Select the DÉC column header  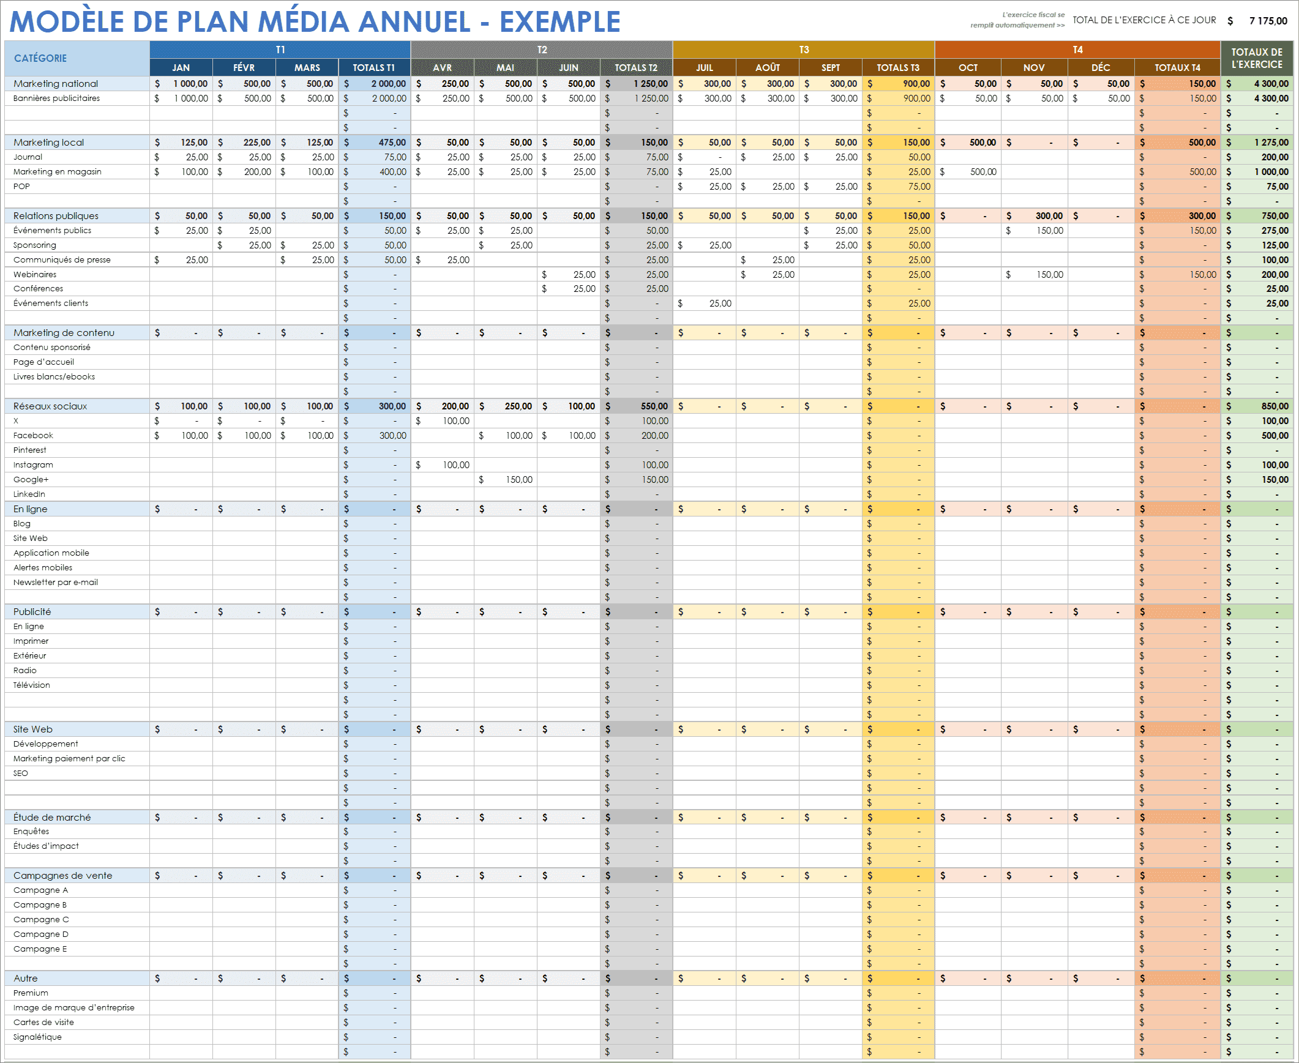1101,67
